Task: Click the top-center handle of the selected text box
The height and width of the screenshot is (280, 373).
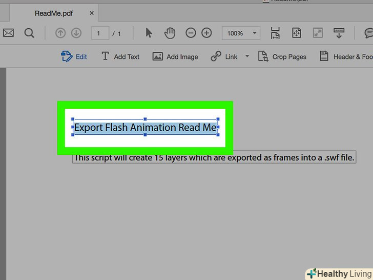Action: point(145,119)
